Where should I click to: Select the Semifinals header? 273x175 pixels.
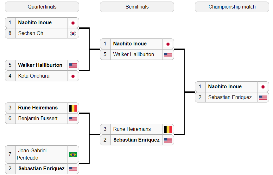137,7
